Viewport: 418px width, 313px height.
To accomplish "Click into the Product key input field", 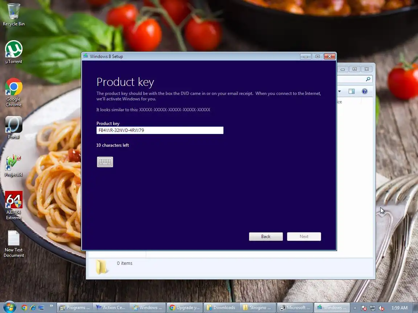I will tap(160, 130).
